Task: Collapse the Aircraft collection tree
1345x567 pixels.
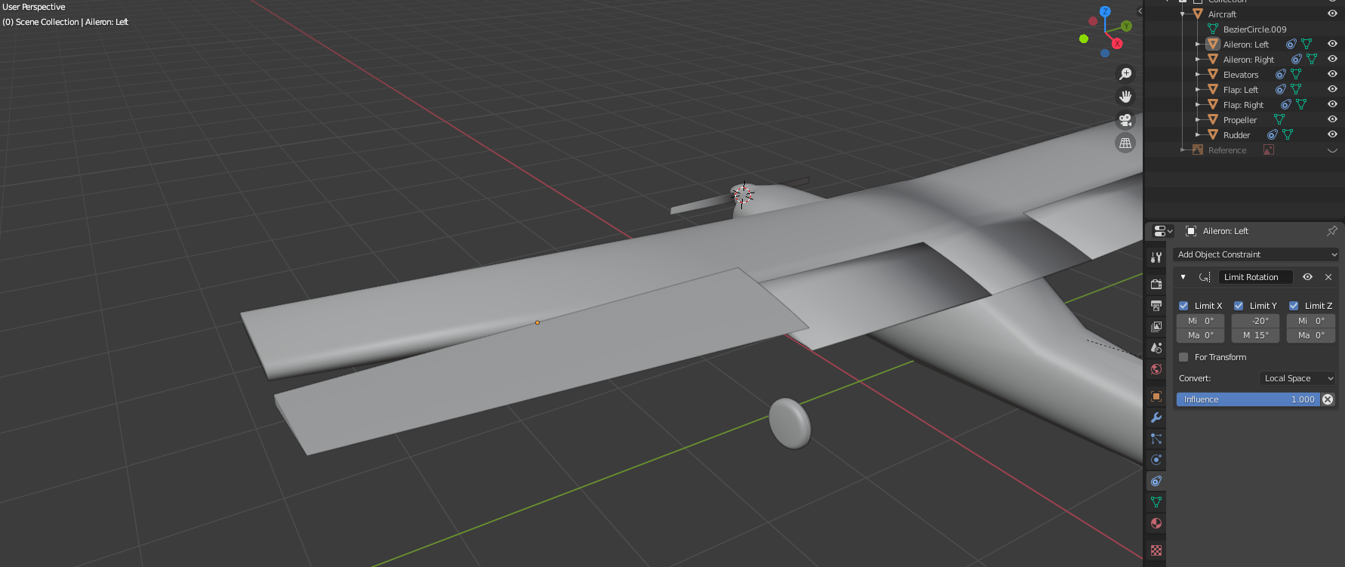Action: point(1183,14)
